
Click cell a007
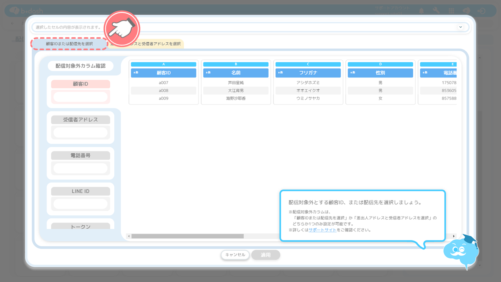pos(164,83)
